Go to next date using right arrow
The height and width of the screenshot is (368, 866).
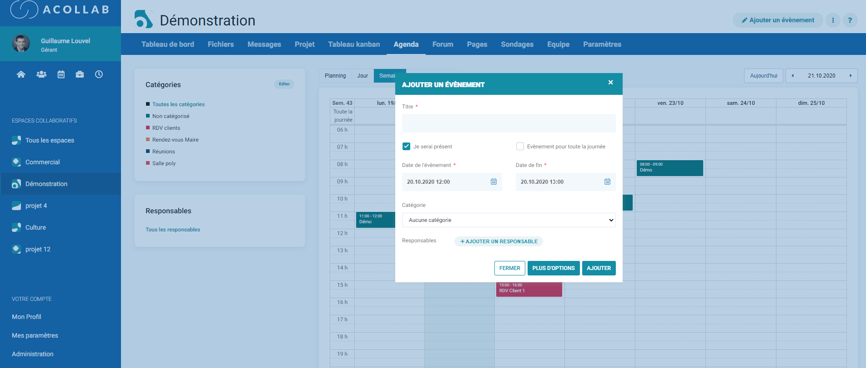pos(851,76)
